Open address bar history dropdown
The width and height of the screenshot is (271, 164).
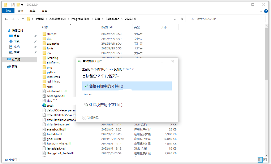click(x=175, y=19)
